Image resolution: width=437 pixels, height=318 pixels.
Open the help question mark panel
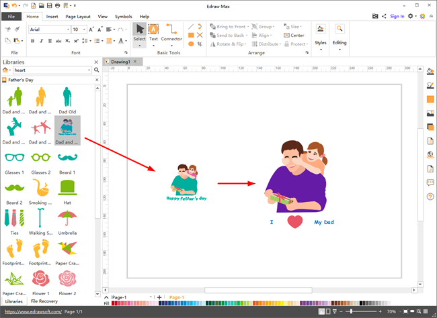click(x=430, y=197)
